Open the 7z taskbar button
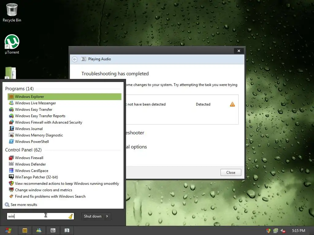This screenshot has width=314, height=235. coord(53,231)
